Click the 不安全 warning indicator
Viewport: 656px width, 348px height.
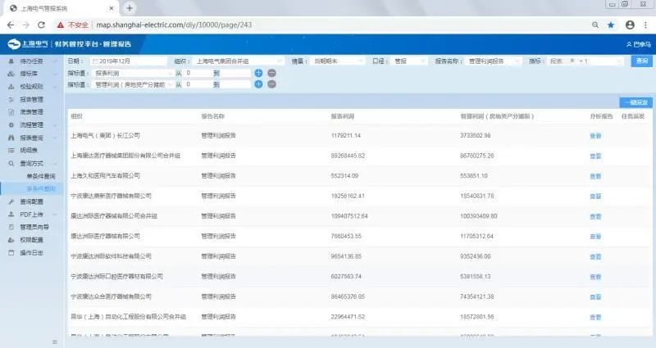pyautogui.click(x=73, y=25)
